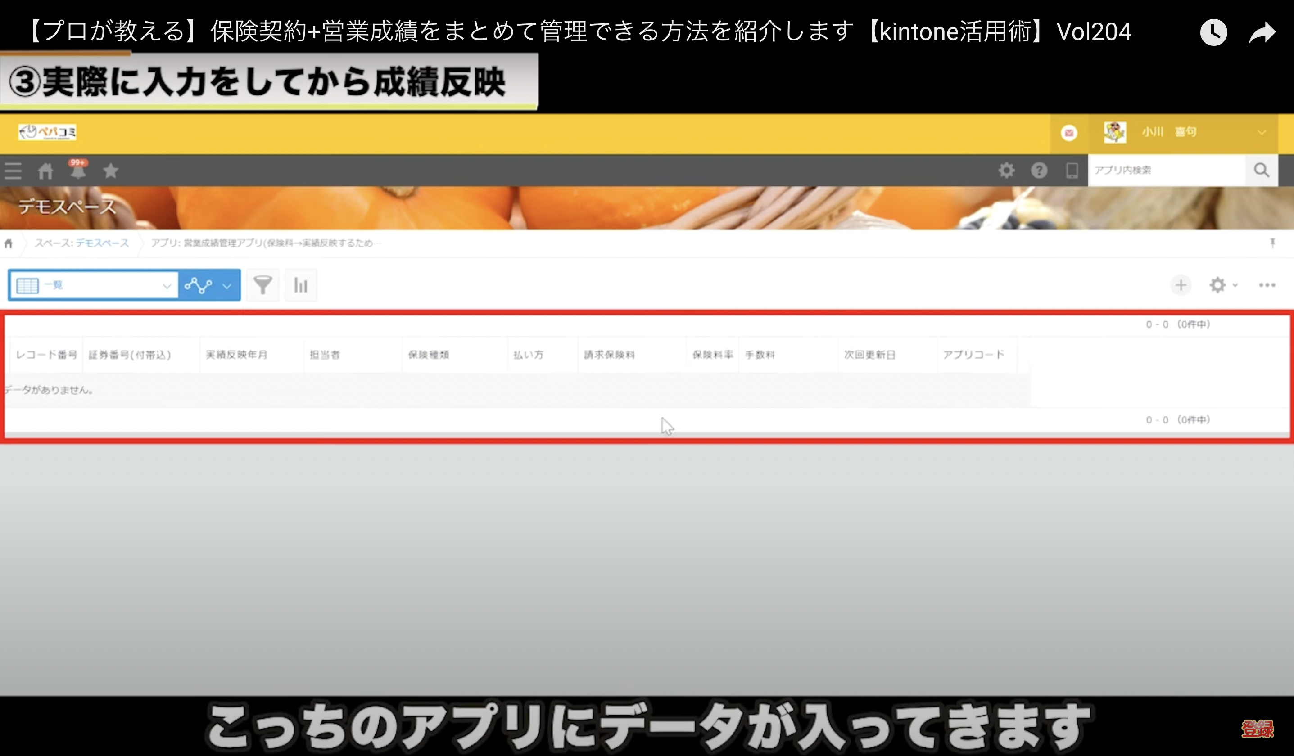Open the gear settings icon in gray header
The height and width of the screenshot is (756, 1294).
(1006, 171)
